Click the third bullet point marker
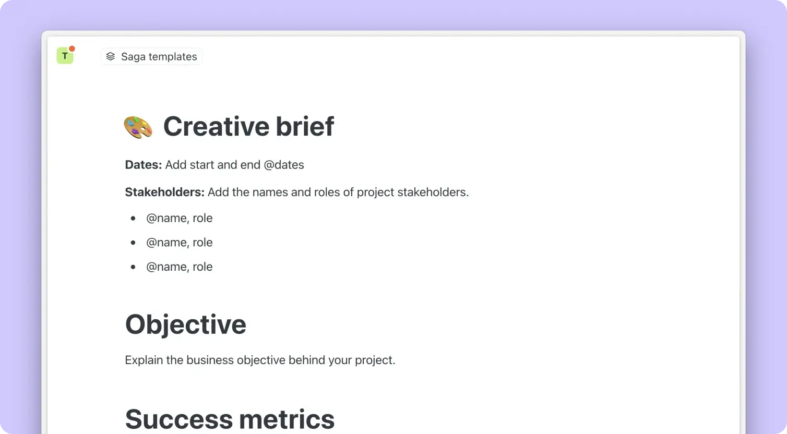787x434 pixels. (133, 267)
